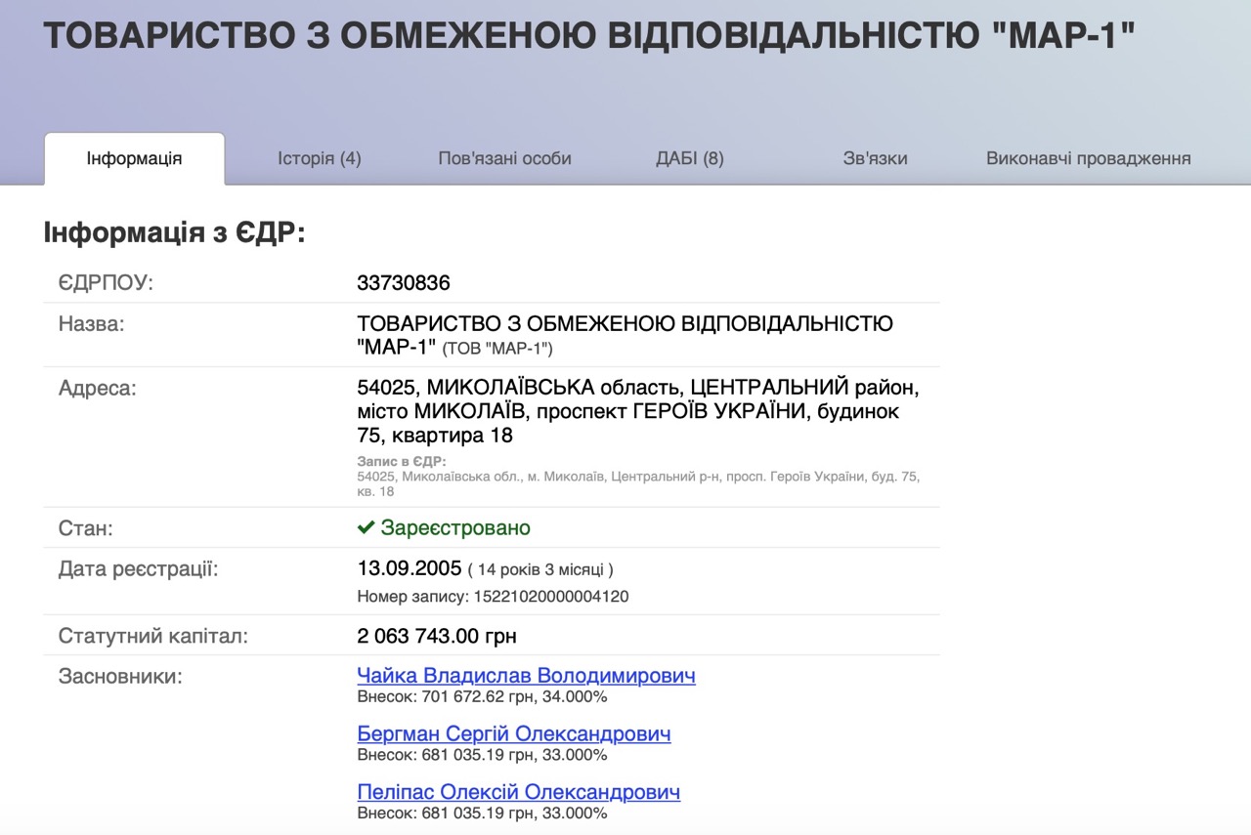This screenshot has width=1251, height=835.
Task: Click the statutory capital amount 2 063 743.00 грн
Action: (x=437, y=637)
